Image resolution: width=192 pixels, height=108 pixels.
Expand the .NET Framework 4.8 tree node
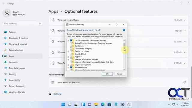[x=68, y=41]
